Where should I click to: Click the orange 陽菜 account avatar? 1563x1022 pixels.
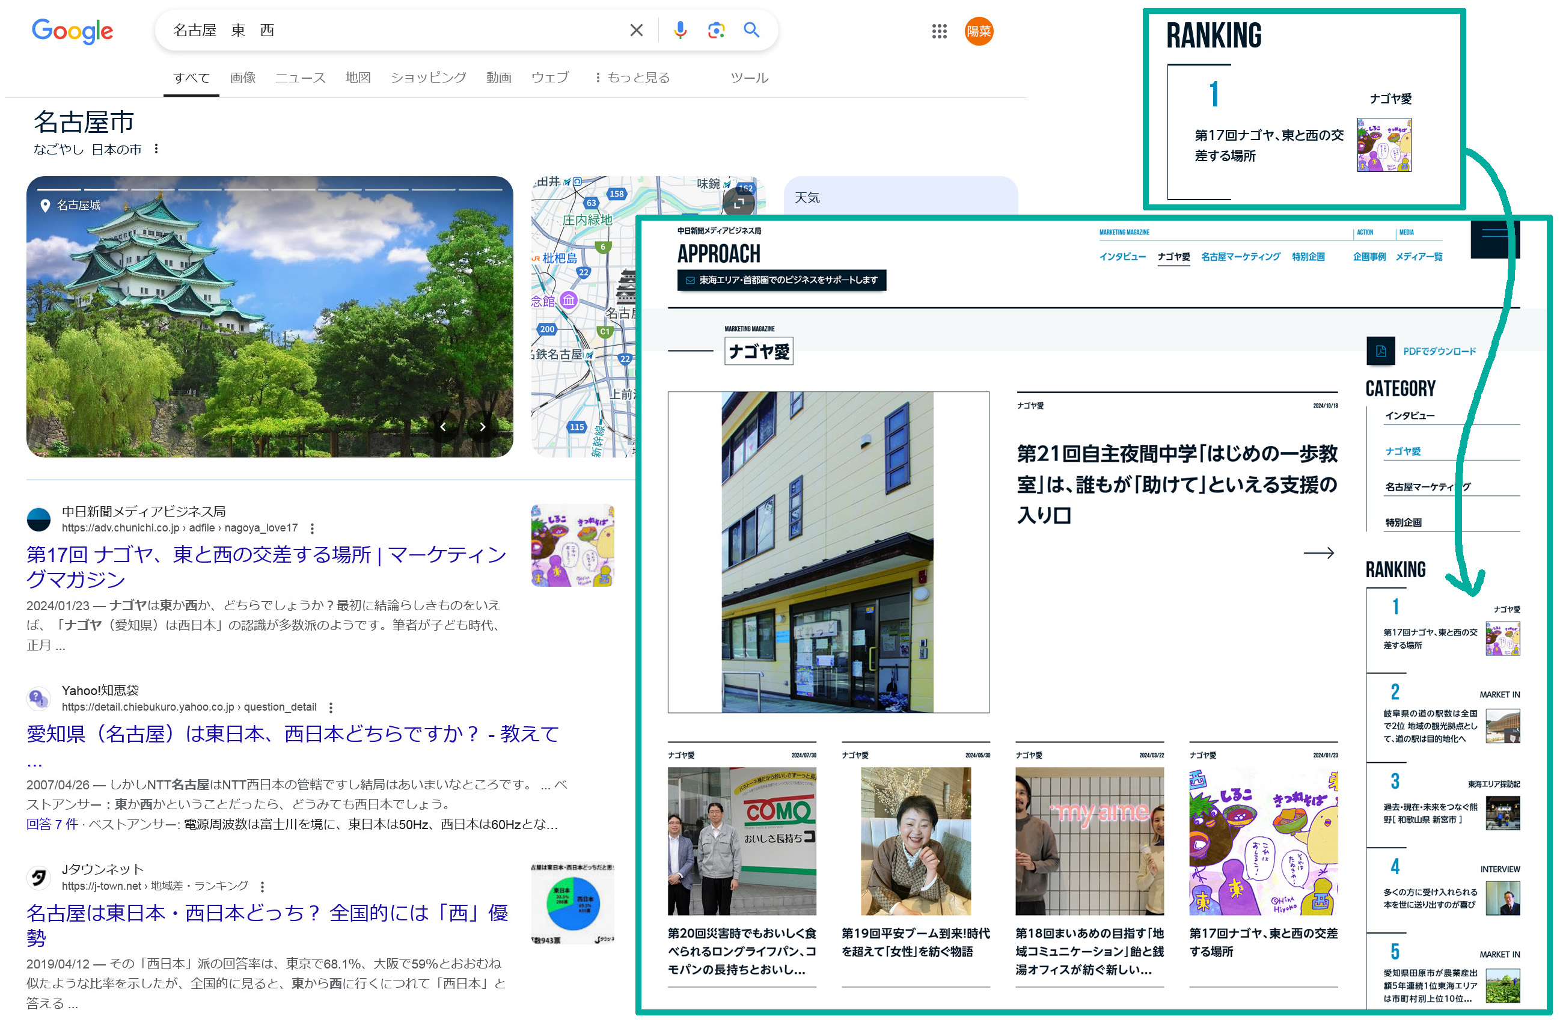click(x=978, y=31)
